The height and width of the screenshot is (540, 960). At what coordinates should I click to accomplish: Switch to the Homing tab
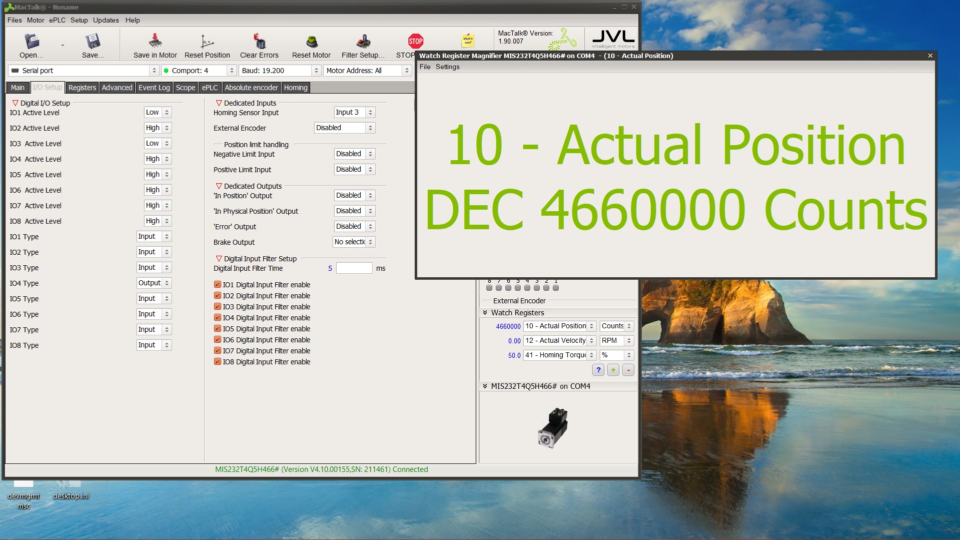point(296,88)
